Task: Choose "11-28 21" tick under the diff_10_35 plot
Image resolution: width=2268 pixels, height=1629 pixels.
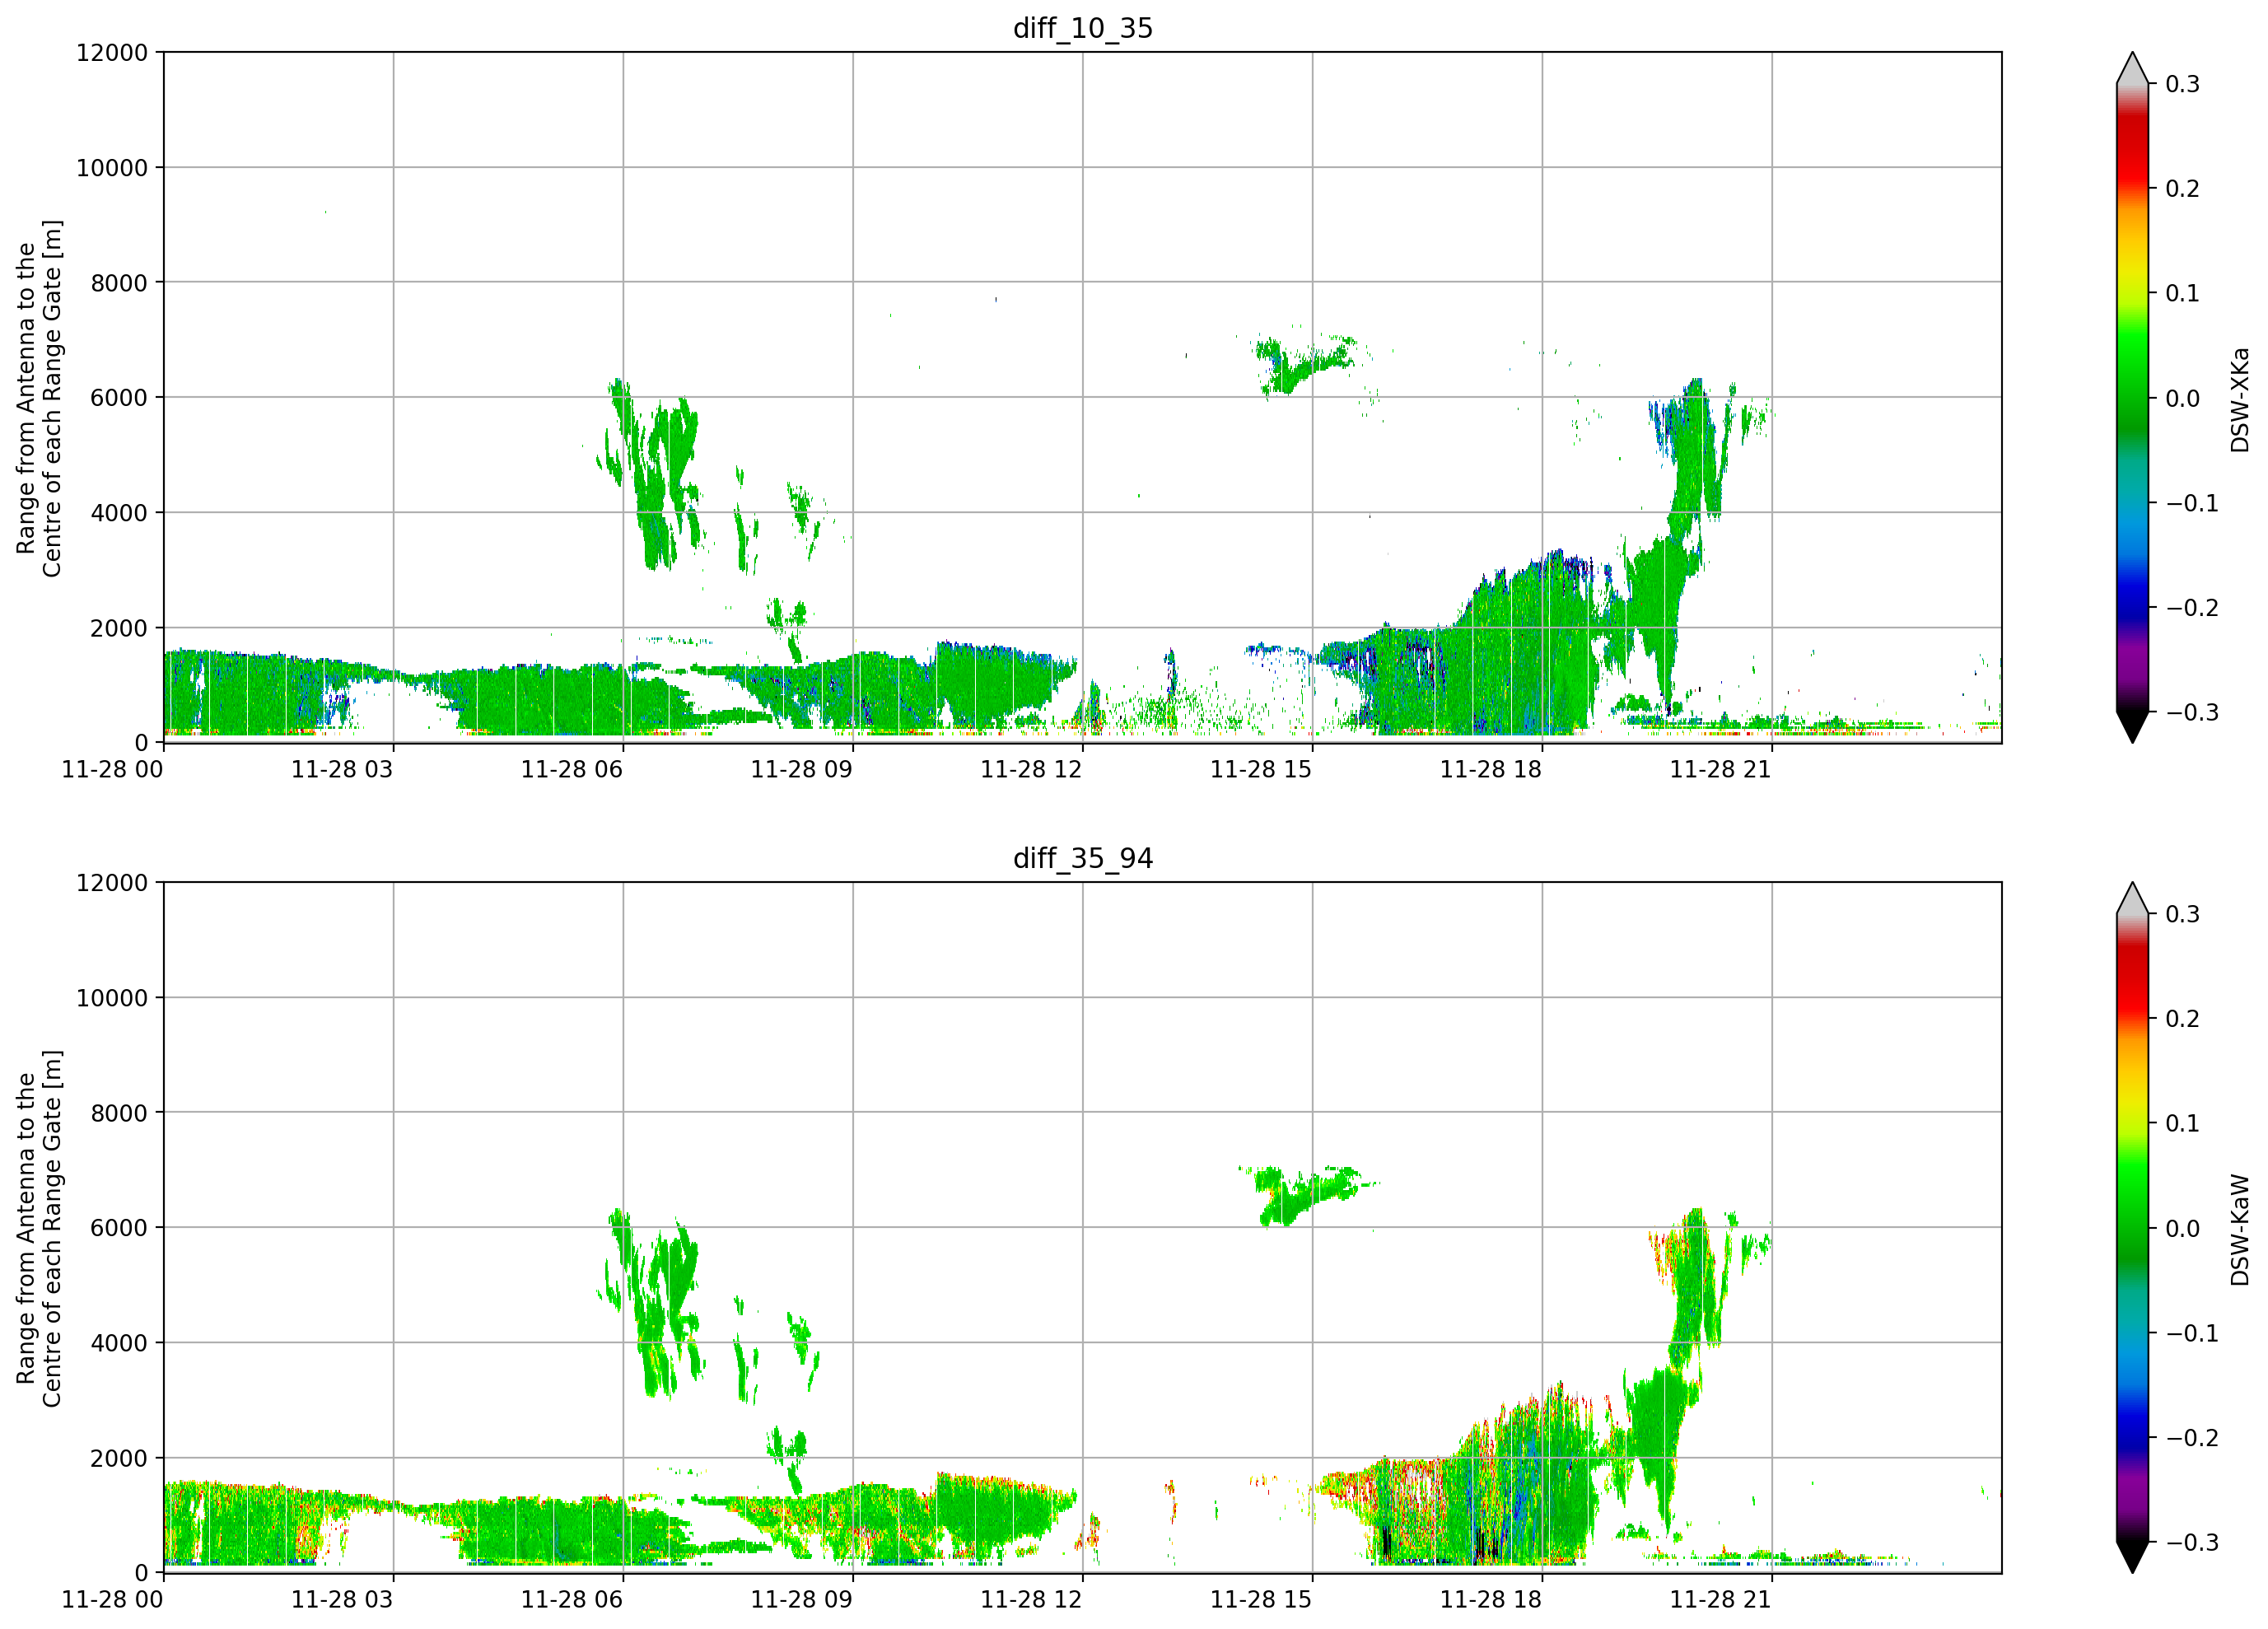Action: [1721, 769]
